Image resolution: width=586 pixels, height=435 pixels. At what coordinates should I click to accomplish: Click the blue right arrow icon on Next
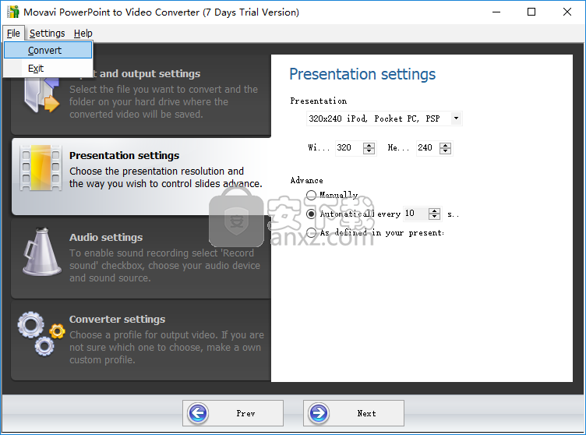pyautogui.click(x=319, y=413)
